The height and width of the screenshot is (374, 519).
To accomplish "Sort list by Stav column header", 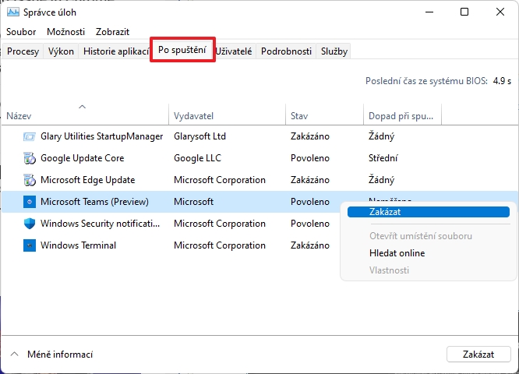I will coord(299,116).
